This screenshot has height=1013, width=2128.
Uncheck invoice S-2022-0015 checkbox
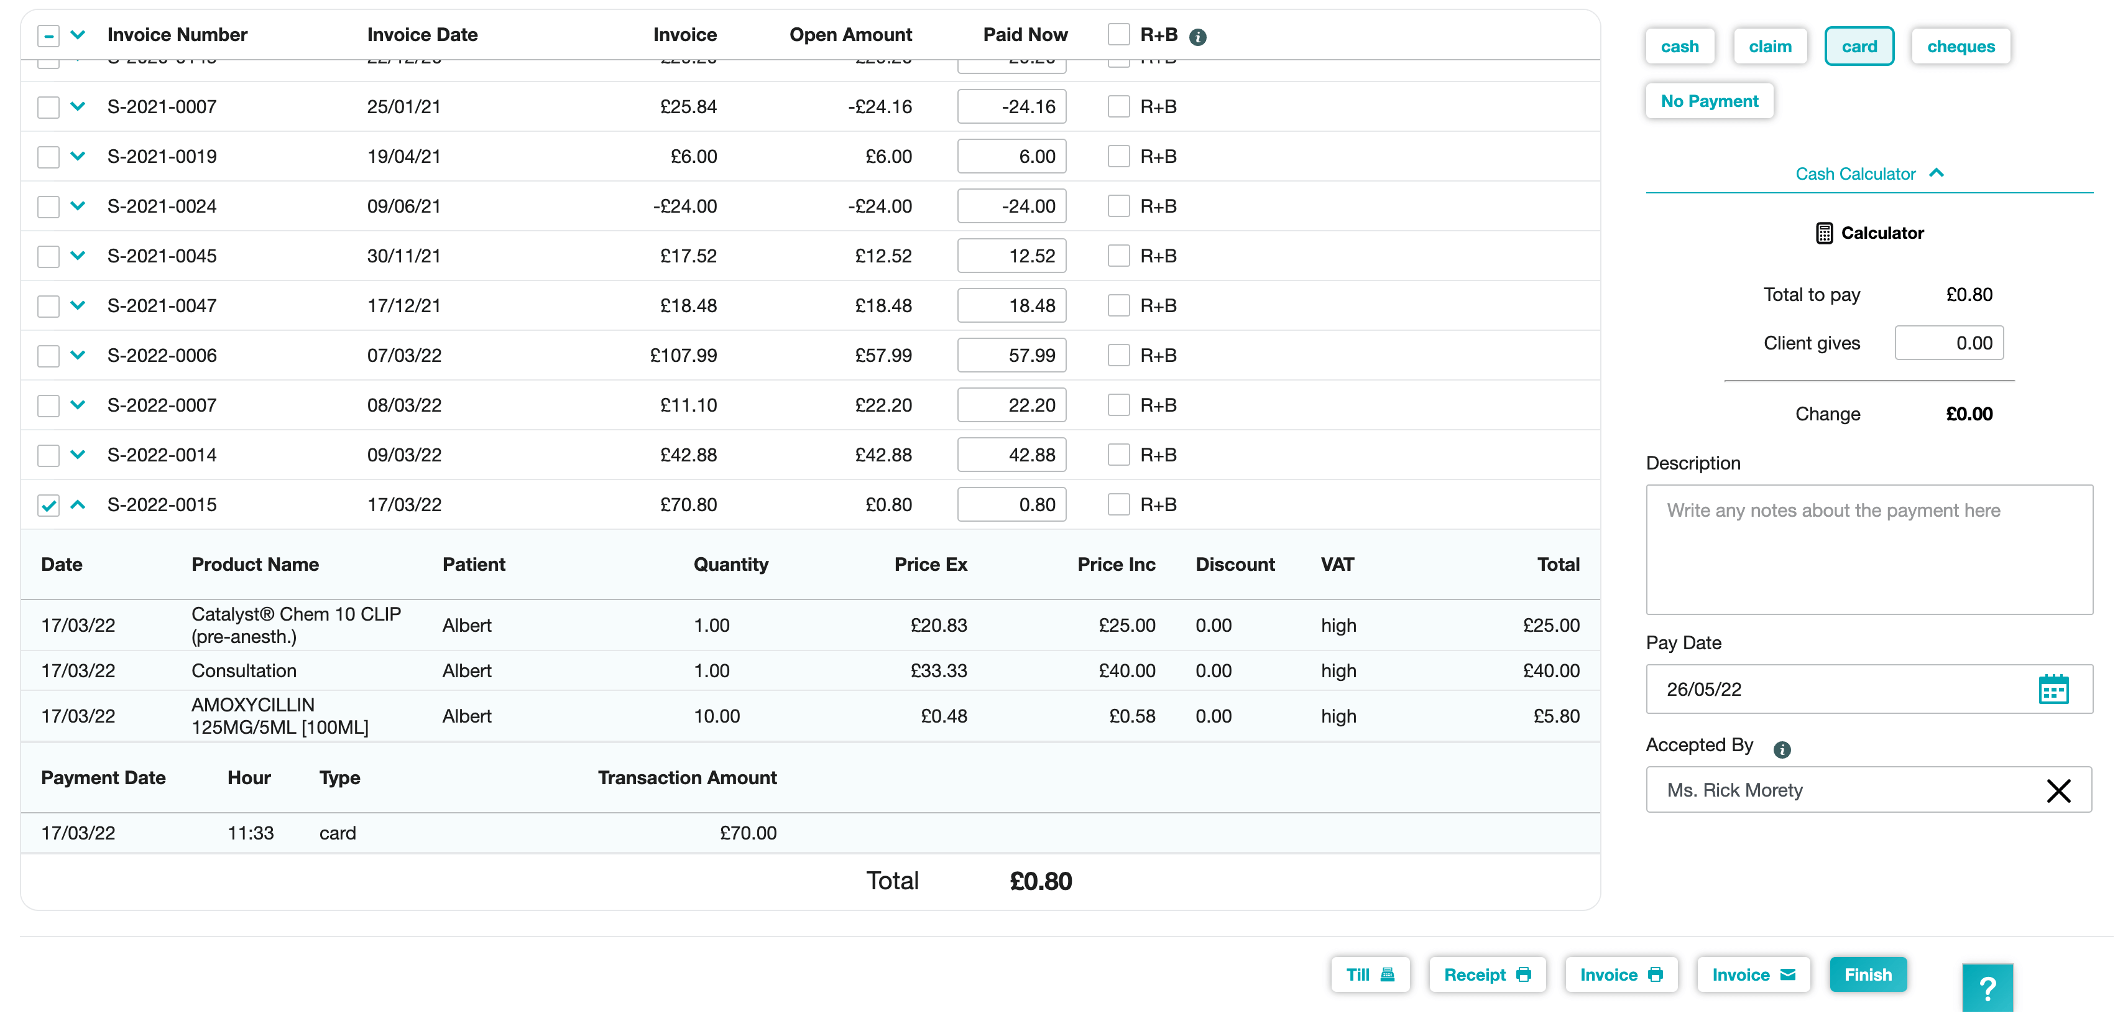[48, 505]
